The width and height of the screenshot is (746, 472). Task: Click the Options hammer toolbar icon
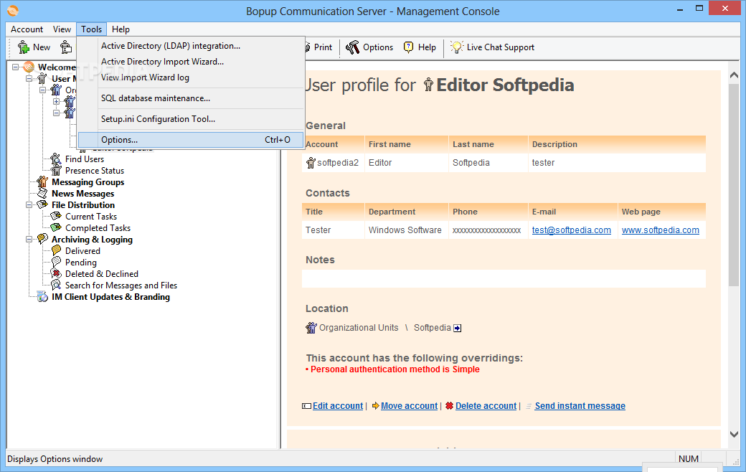352,47
